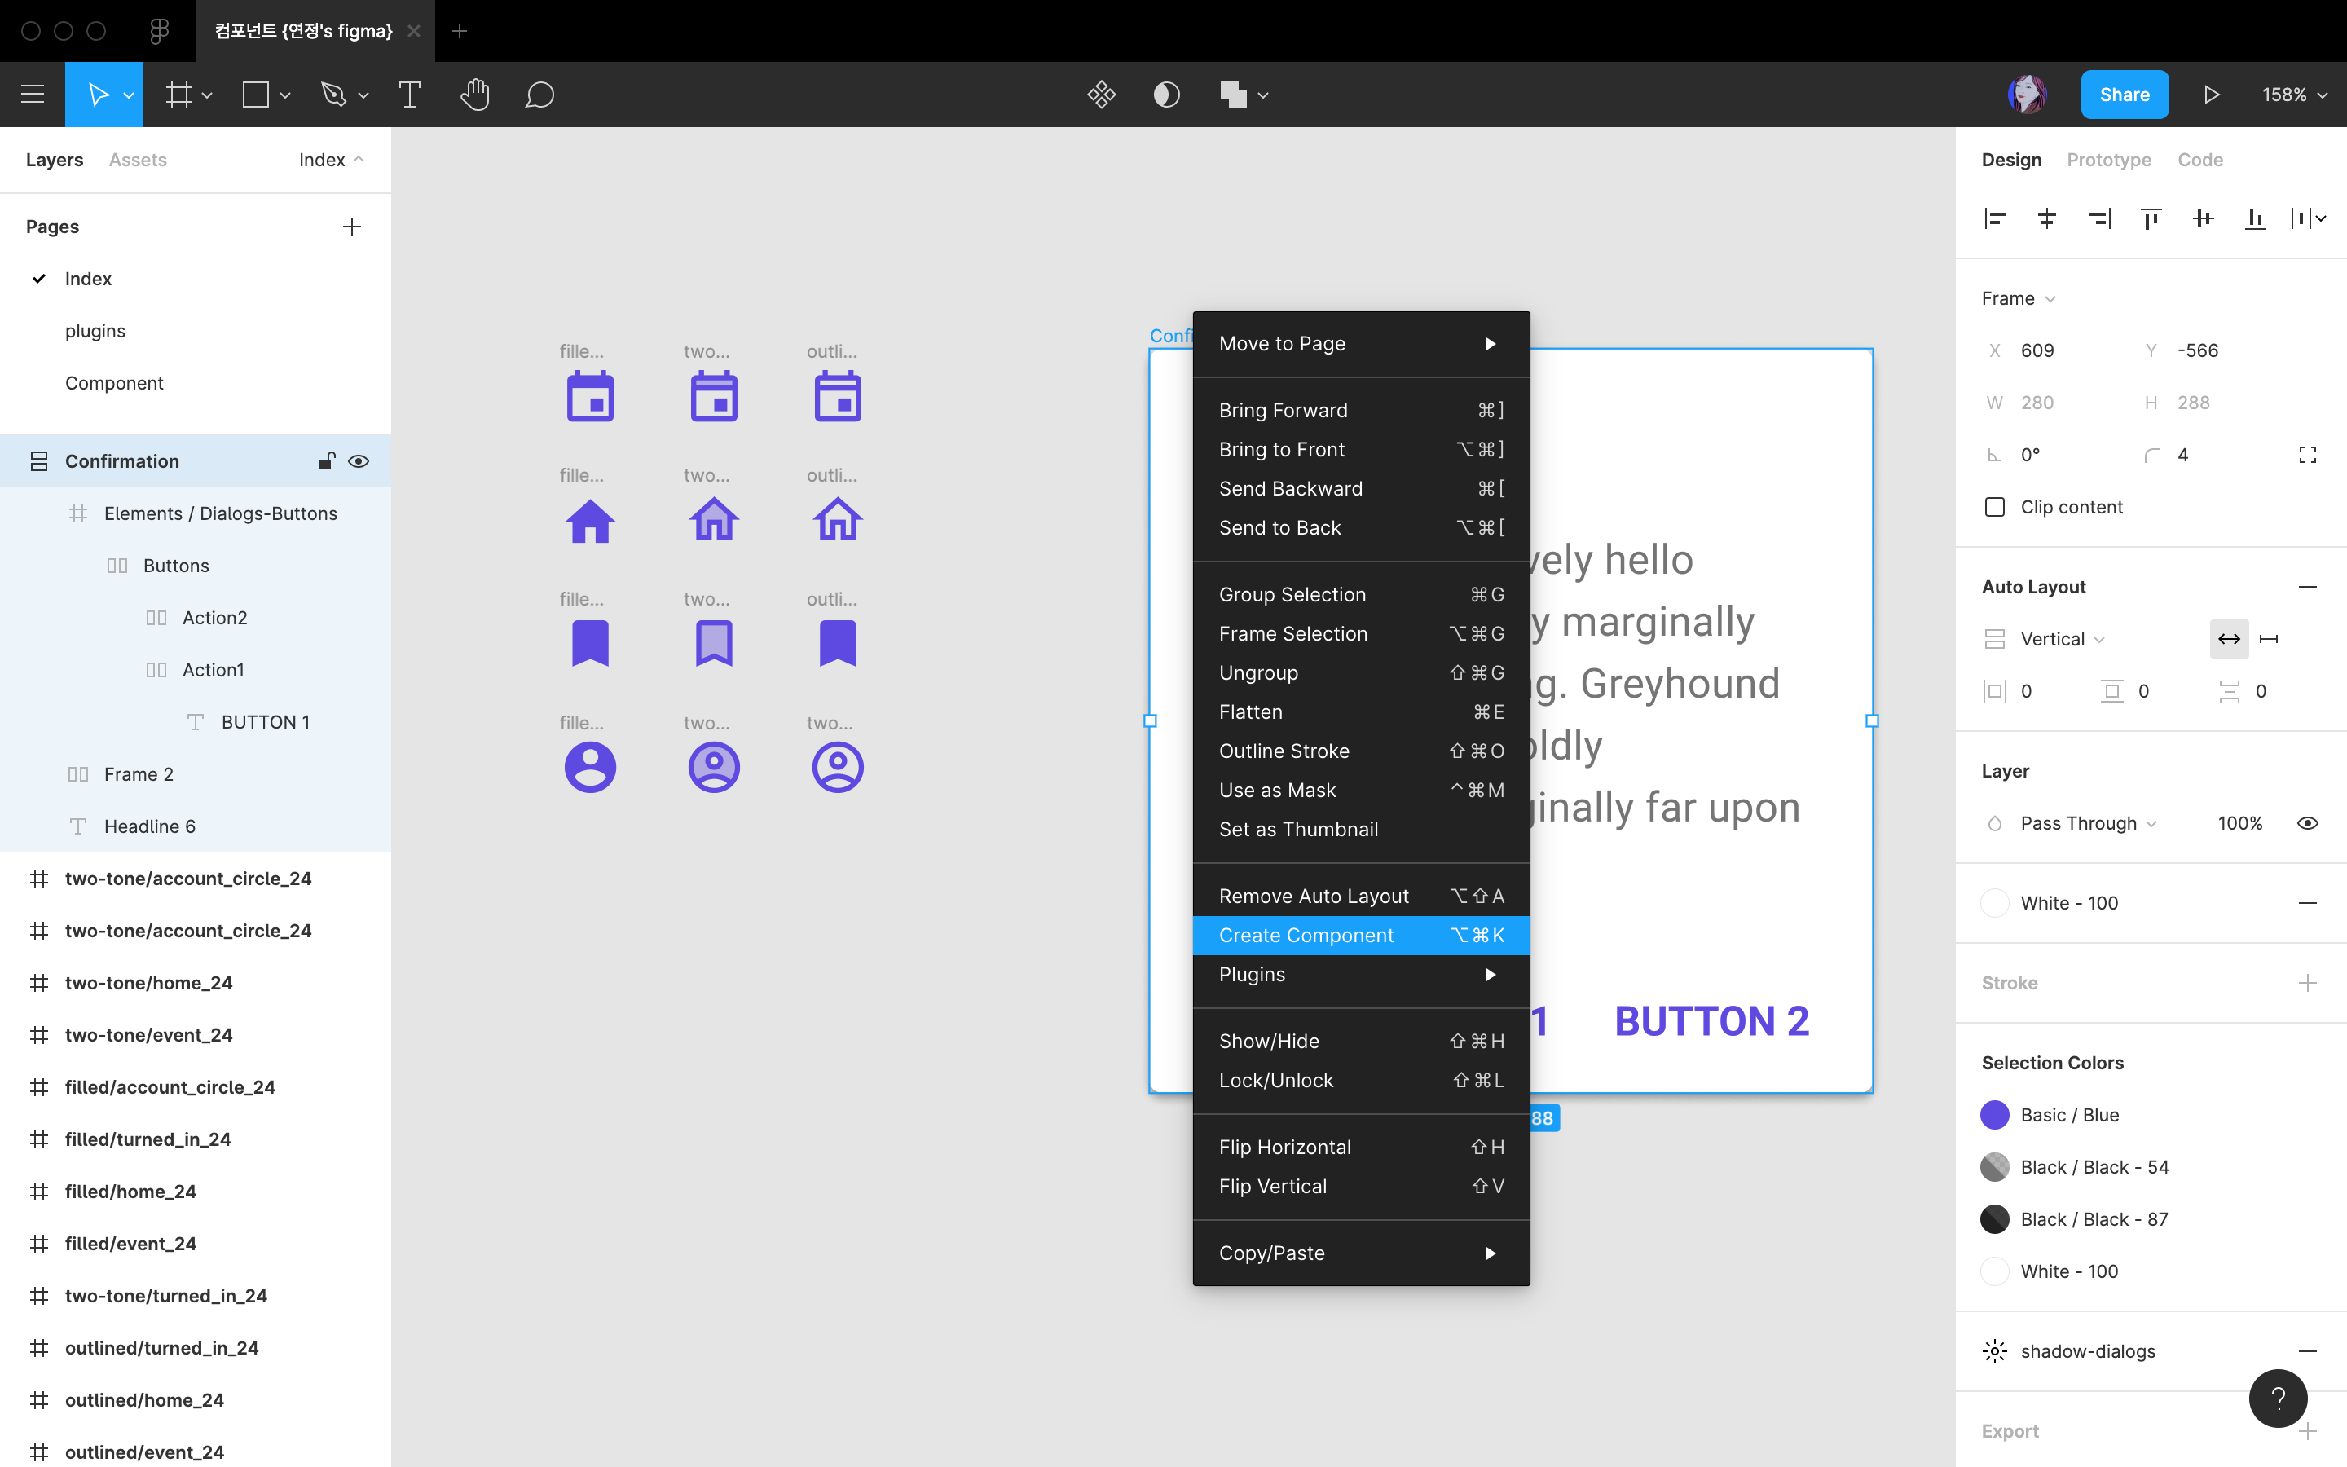This screenshot has height=1467, width=2347.
Task: Open the Figma home icon tab
Action: point(160,31)
